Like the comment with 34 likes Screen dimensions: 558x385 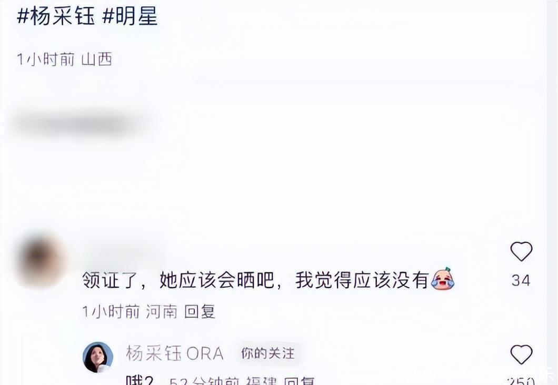tap(521, 251)
